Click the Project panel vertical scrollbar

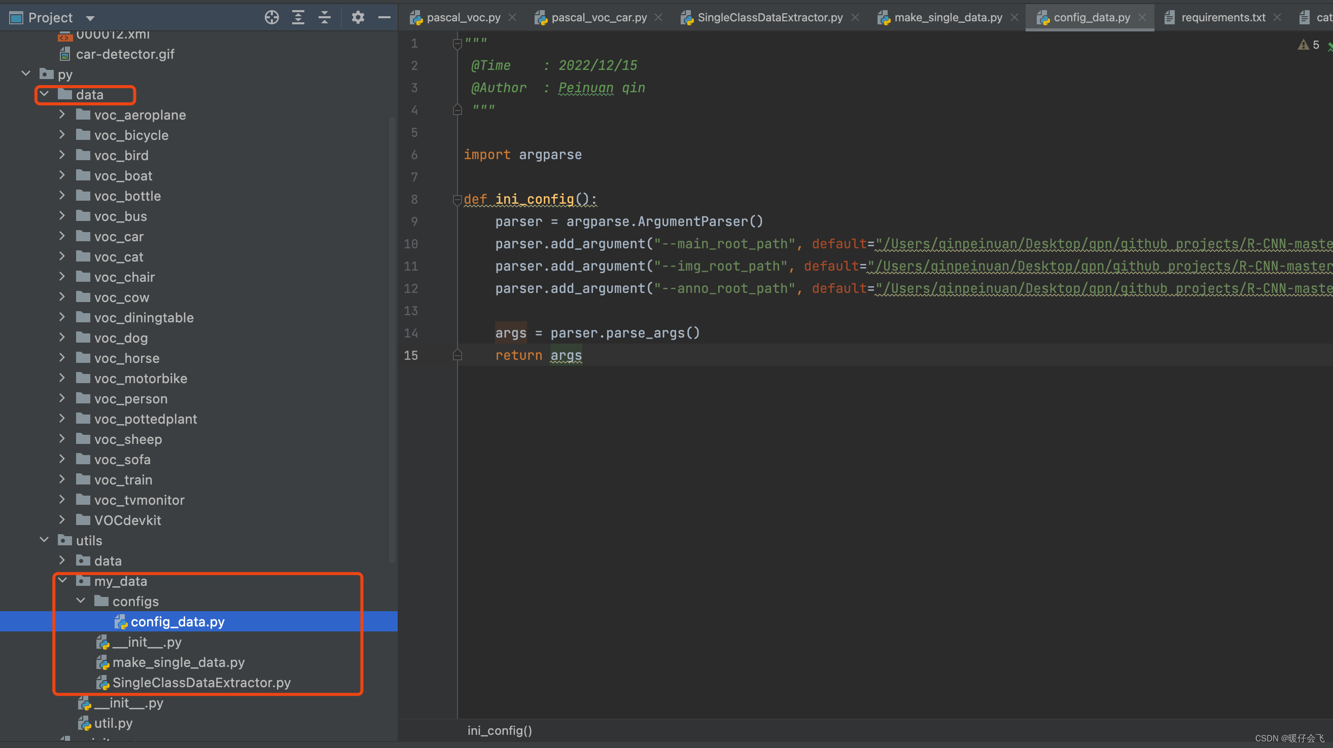point(392,339)
